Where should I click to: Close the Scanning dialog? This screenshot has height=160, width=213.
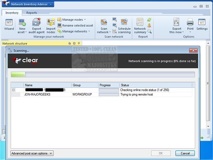tap(193, 51)
